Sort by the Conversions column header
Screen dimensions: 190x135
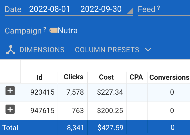click(169, 77)
